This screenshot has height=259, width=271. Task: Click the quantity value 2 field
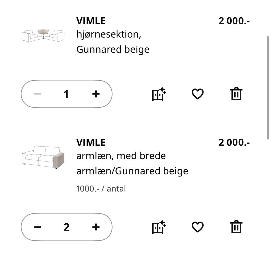pyautogui.click(x=66, y=227)
